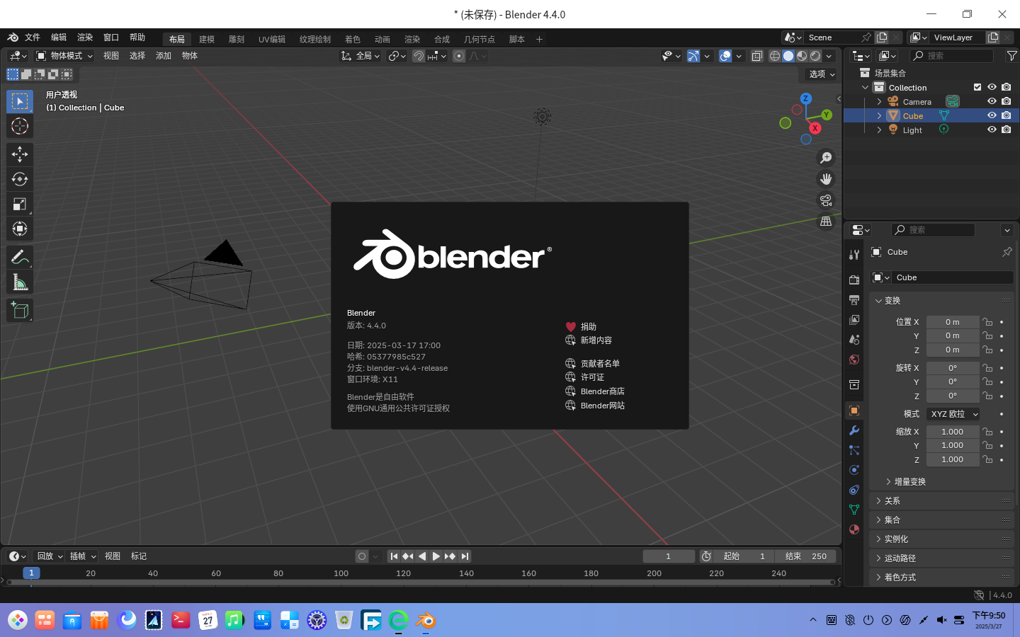
Task: Pick the Annotate pencil tool
Action: coord(20,258)
